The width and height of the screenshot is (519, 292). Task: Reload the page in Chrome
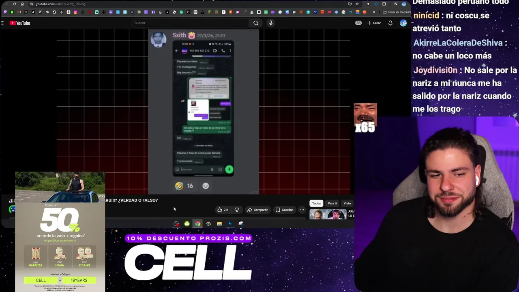tap(14, 4)
